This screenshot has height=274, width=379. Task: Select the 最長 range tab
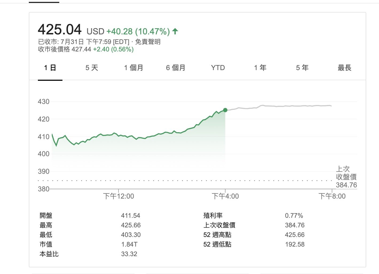click(345, 68)
